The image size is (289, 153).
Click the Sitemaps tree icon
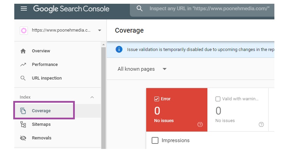click(23, 124)
